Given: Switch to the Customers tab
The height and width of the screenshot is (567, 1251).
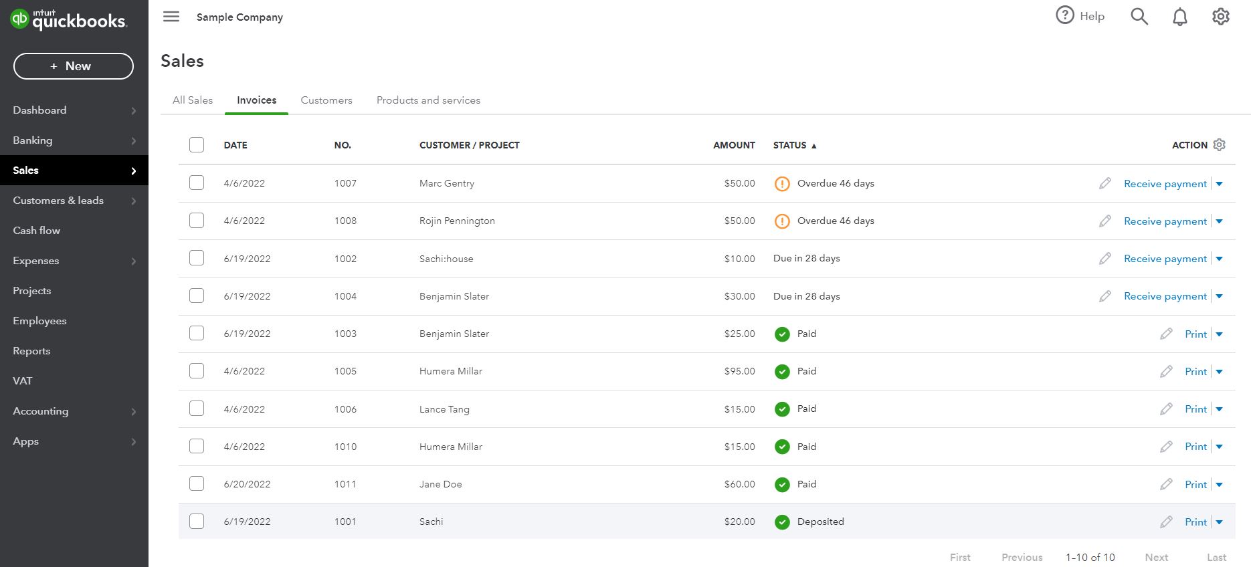Looking at the screenshot, I should pos(326,100).
